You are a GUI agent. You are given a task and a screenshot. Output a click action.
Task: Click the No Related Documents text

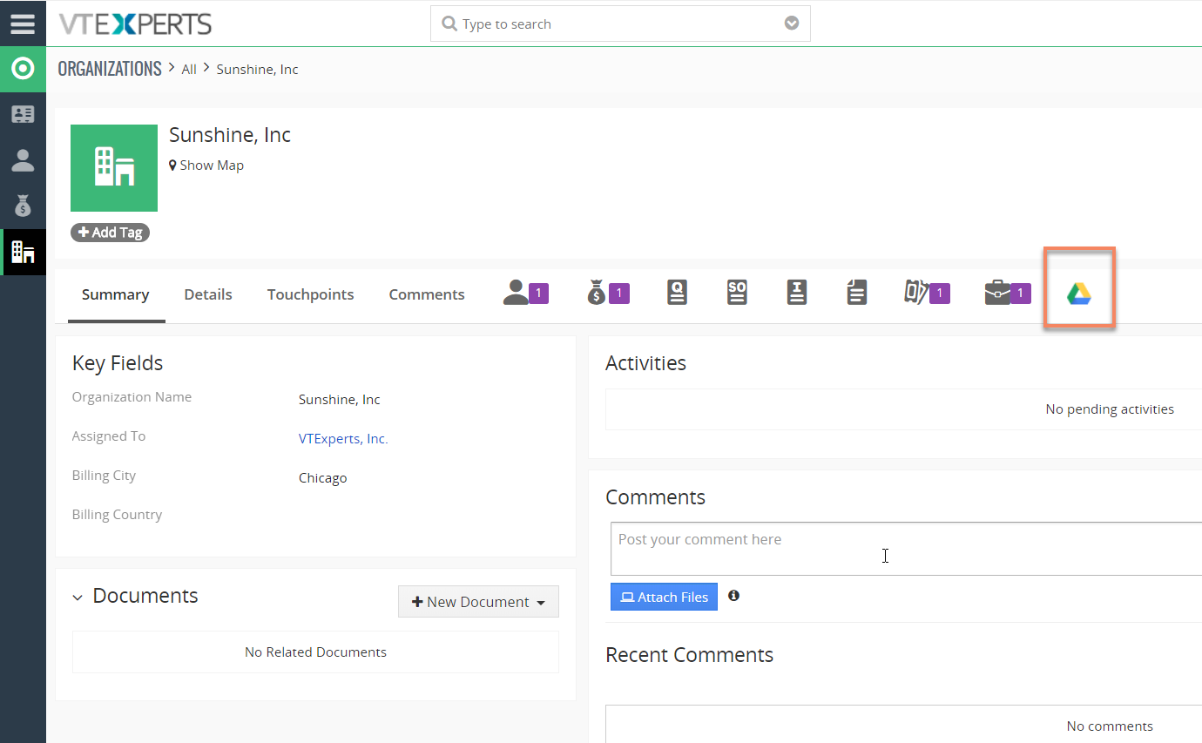(x=315, y=652)
